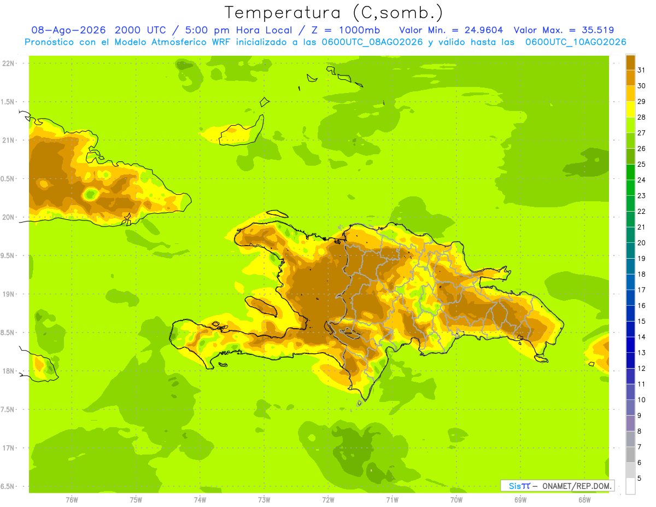
Task: Click the legend value "20"
Action: click(642, 243)
